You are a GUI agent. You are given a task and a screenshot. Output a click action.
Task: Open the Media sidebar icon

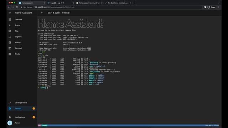tap(10, 54)
